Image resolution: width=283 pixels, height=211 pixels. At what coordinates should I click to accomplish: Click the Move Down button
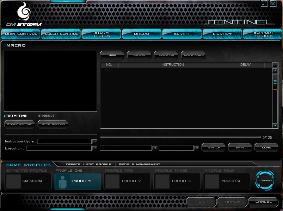click(x=193, y=55)
